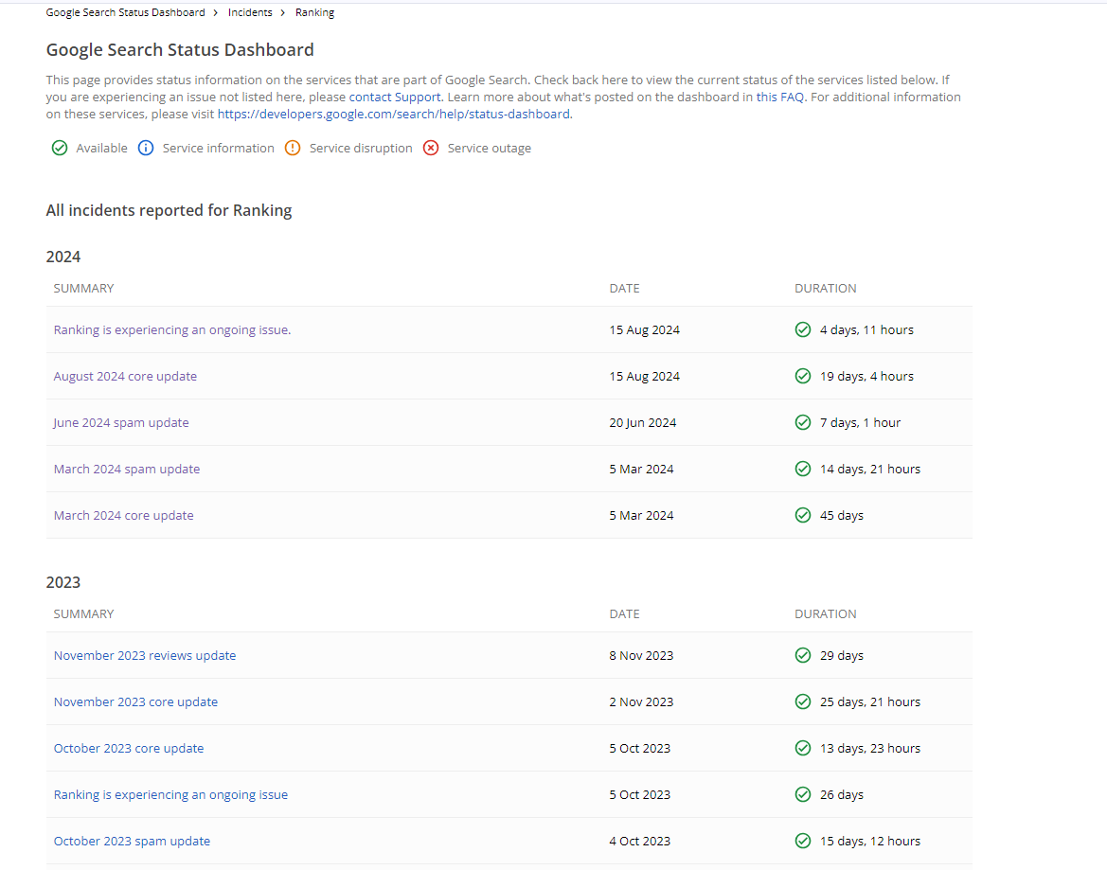Click the date 4 Oct 2023
Screen dimensions: 1107x870
(x=639, y=841)
